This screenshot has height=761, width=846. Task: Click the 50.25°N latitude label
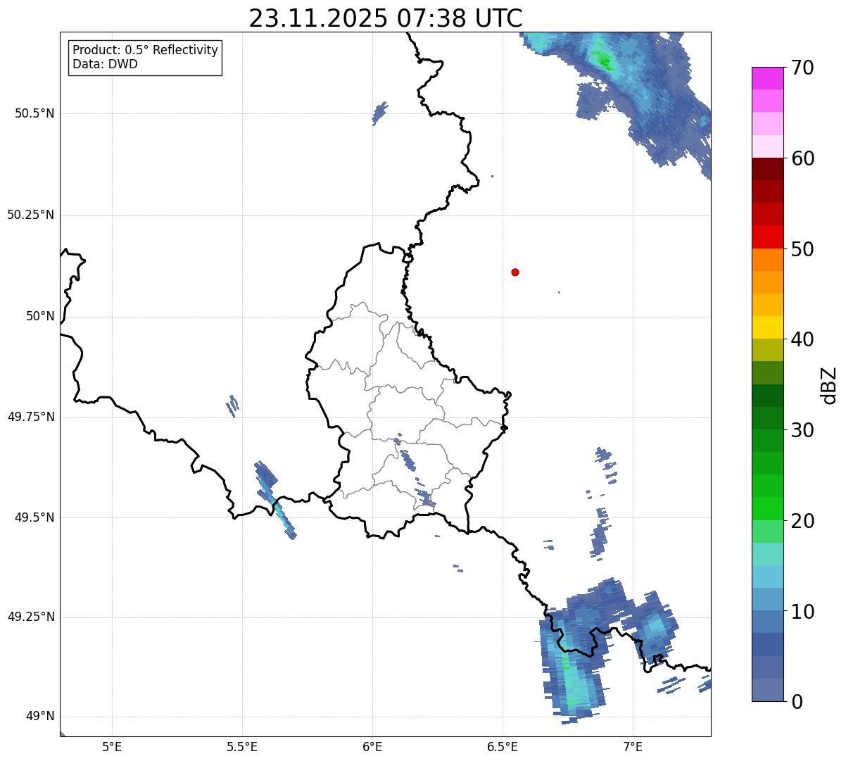point(31,215)
